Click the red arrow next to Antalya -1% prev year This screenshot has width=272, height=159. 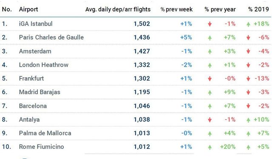[x=210, y=120]
